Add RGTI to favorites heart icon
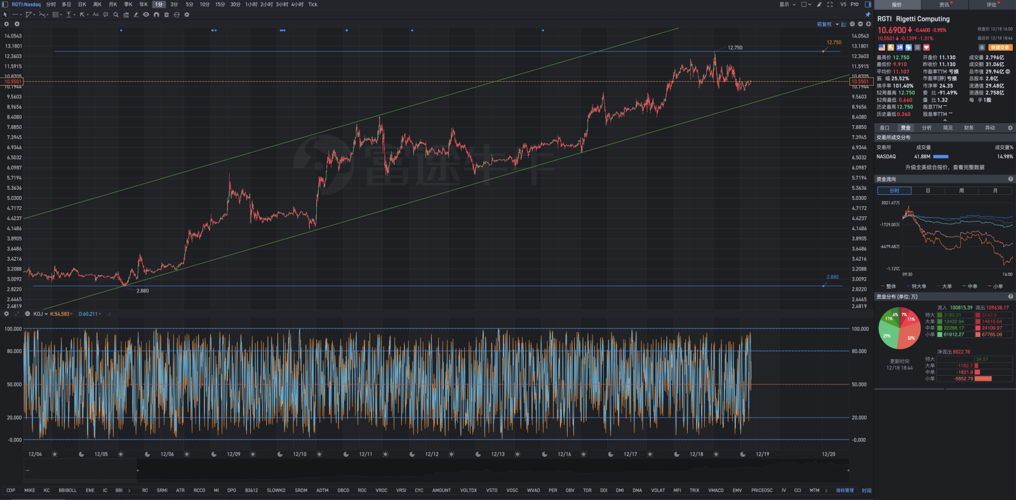The width and height of the screenshot is (1016, 500). pyautogui.click(x=926, y=48)
